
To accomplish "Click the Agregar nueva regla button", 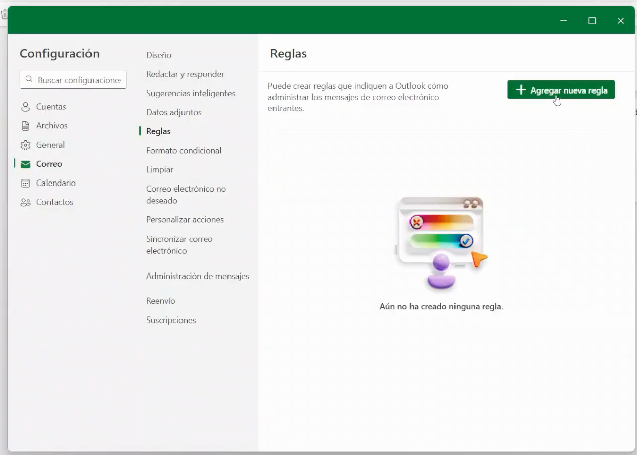I will coord(561,90).
